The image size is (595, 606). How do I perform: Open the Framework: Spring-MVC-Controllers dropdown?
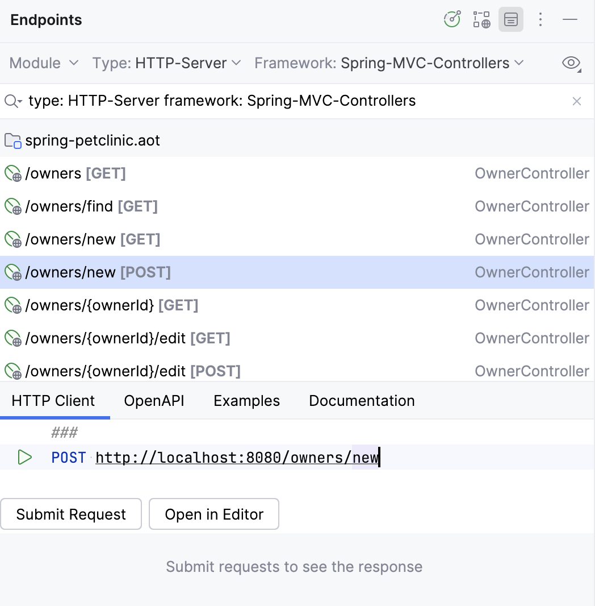point(388,63)
